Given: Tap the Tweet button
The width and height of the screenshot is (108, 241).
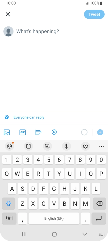Looking at the screenshot, I should click(94, 14).
